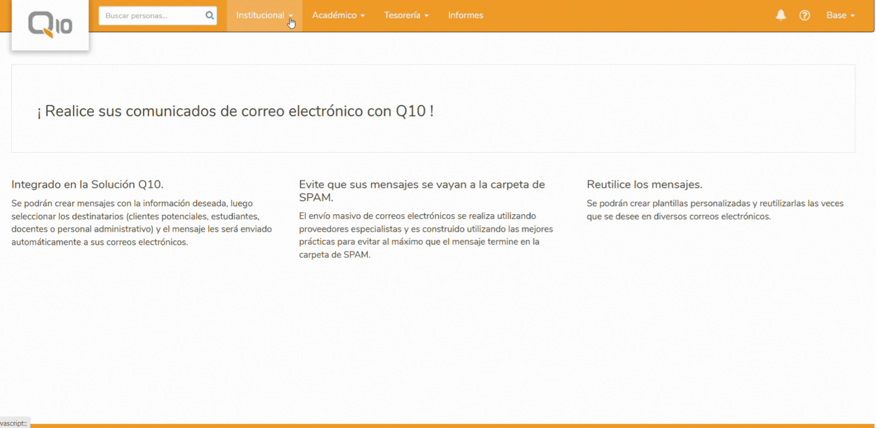
Task: Open the notifications bell icon
Action: 780,15
